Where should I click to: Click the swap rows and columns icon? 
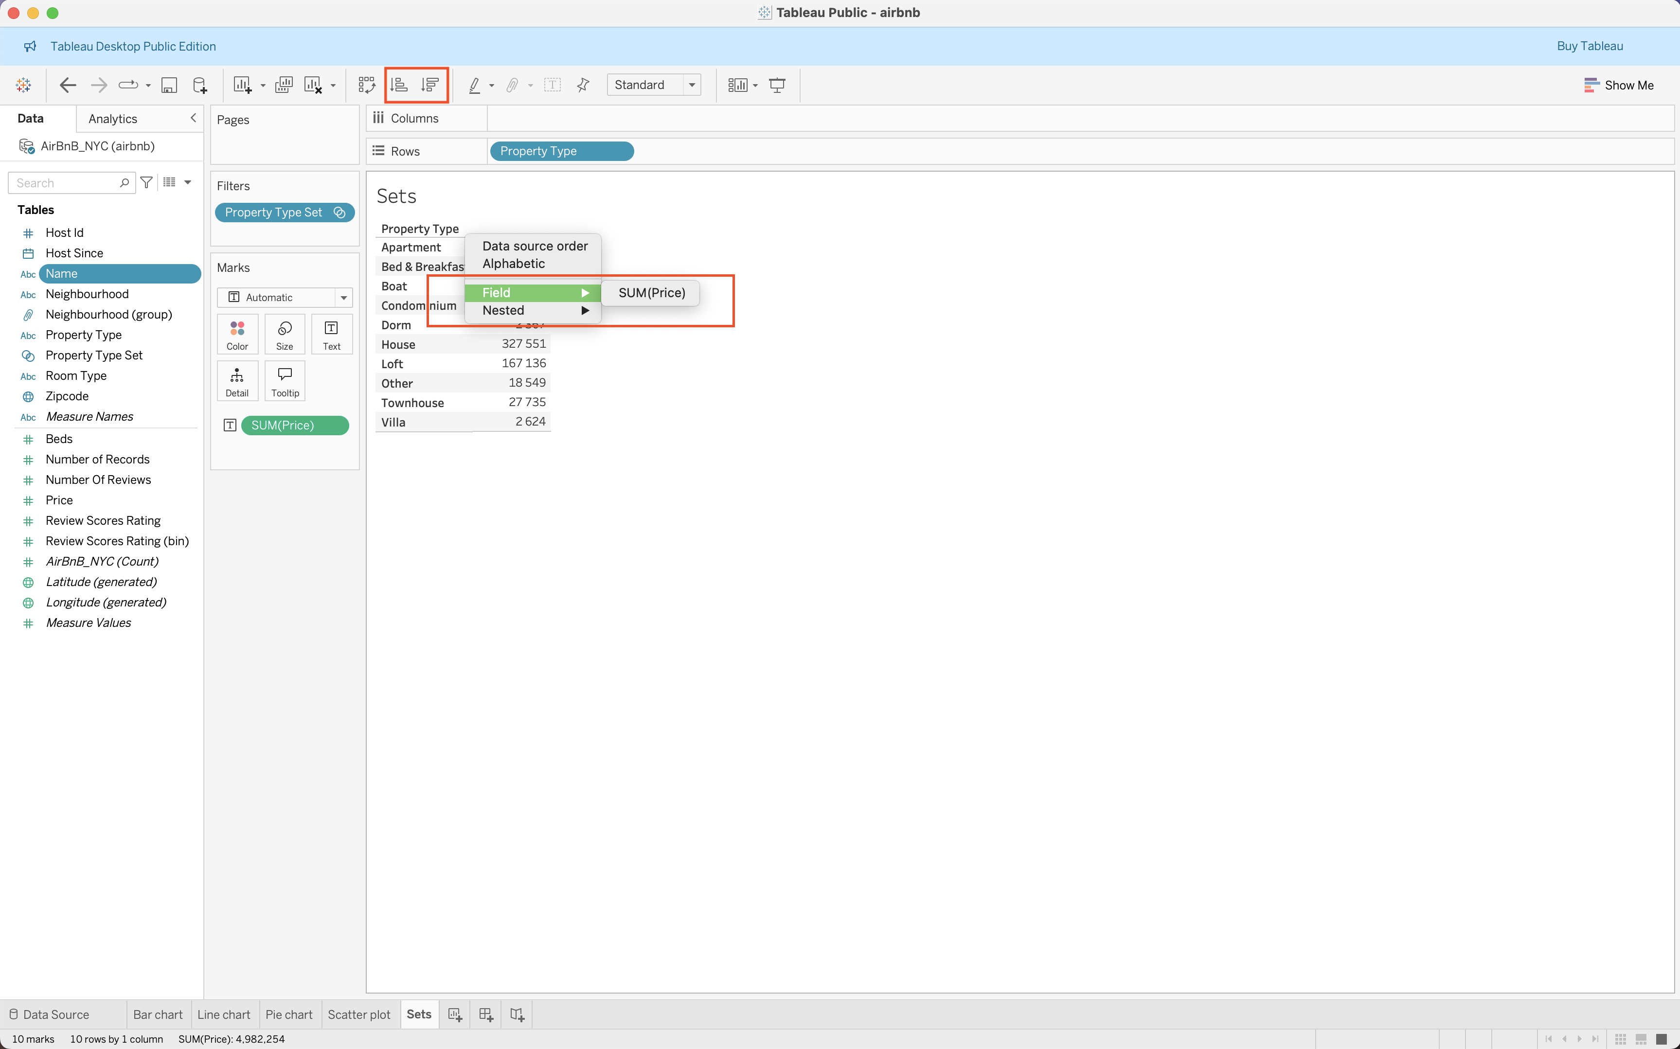coord(366,85)
